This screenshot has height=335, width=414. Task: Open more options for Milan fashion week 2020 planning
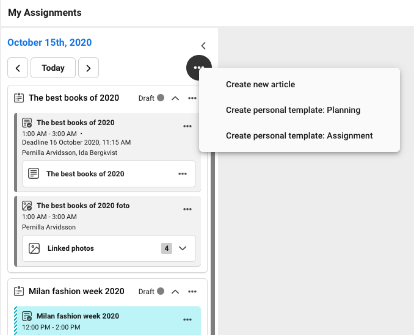pos(192,292)
